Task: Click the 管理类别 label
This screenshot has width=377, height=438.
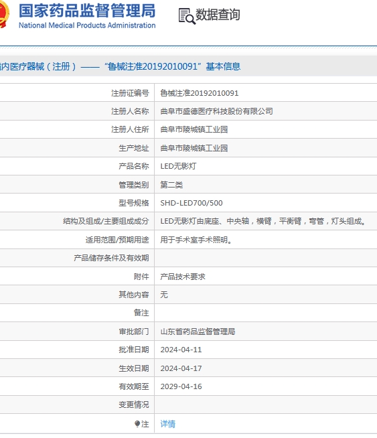Action: [x=134, y=185]
